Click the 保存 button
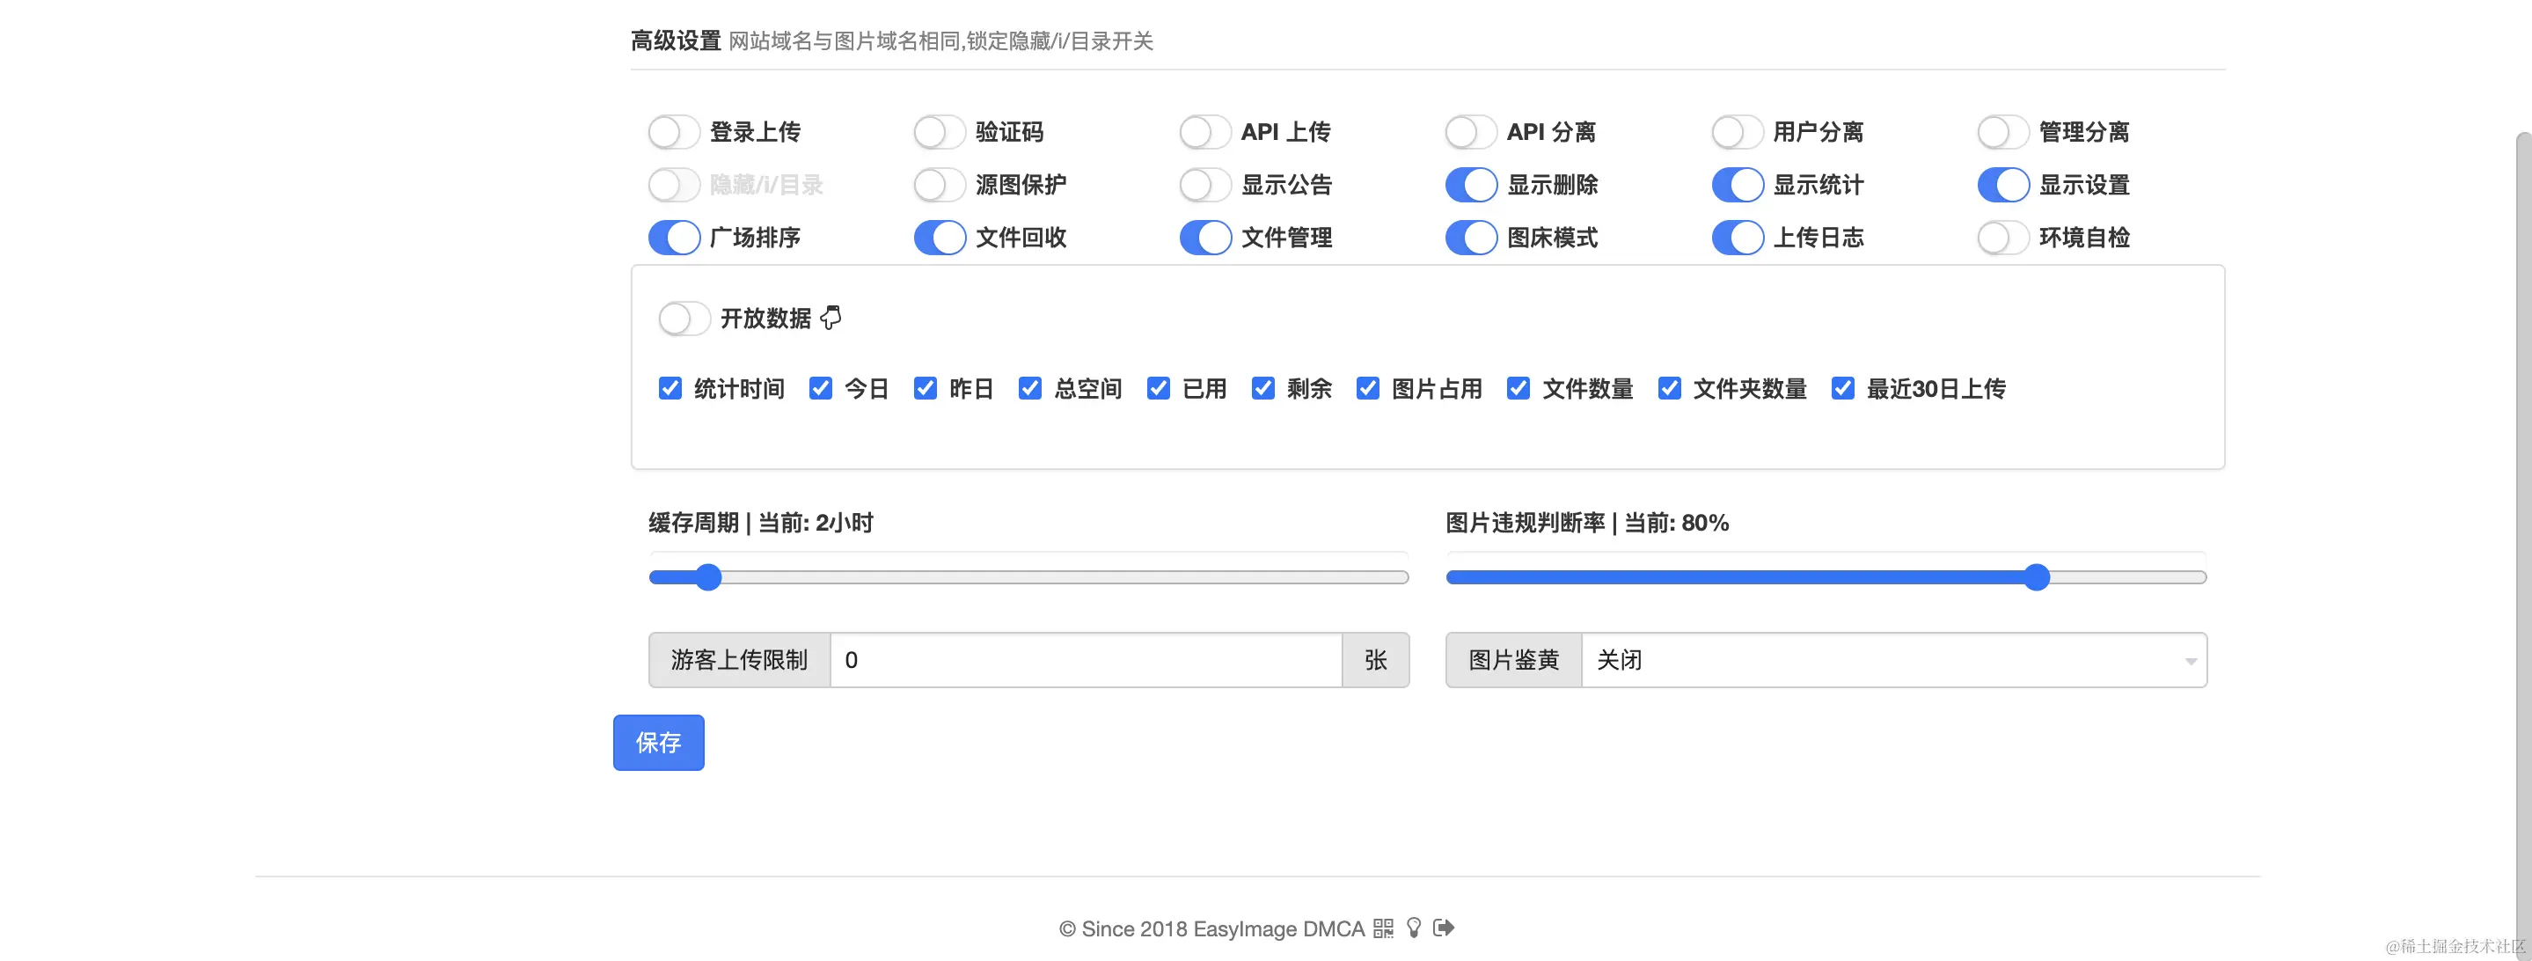2532x961 pixels. pyautogui.click(x=659, y=743)
